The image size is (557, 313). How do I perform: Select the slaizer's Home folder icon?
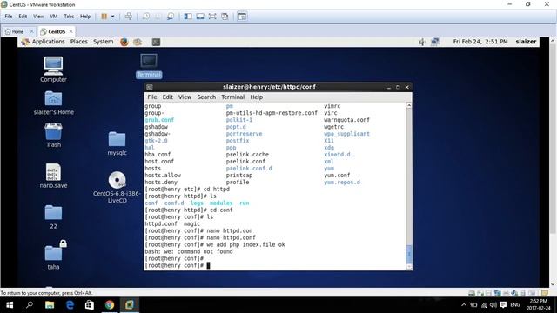(54, 103)
